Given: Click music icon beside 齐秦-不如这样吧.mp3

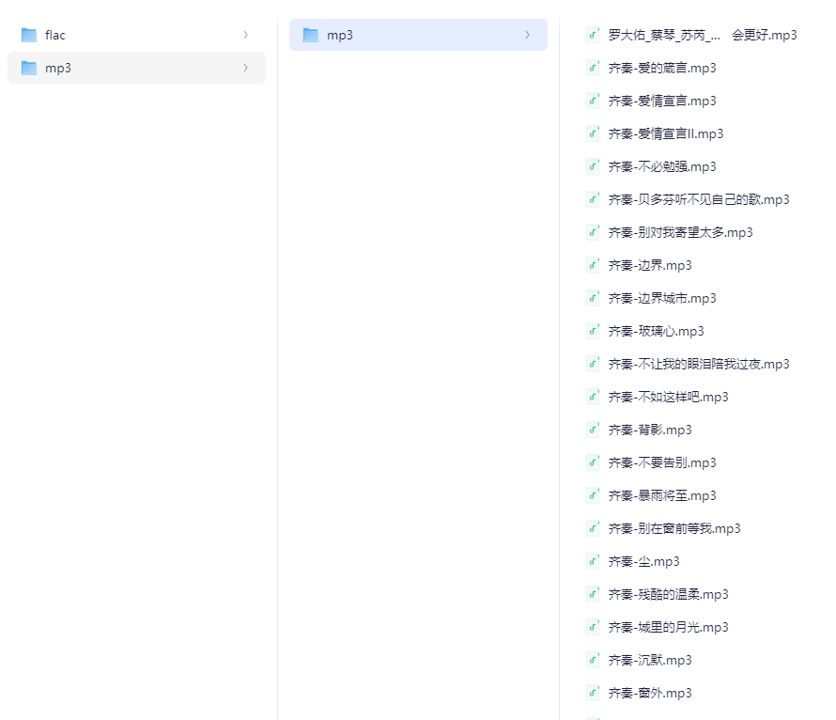Looking at the screenshot, I should tap(593, 397).
